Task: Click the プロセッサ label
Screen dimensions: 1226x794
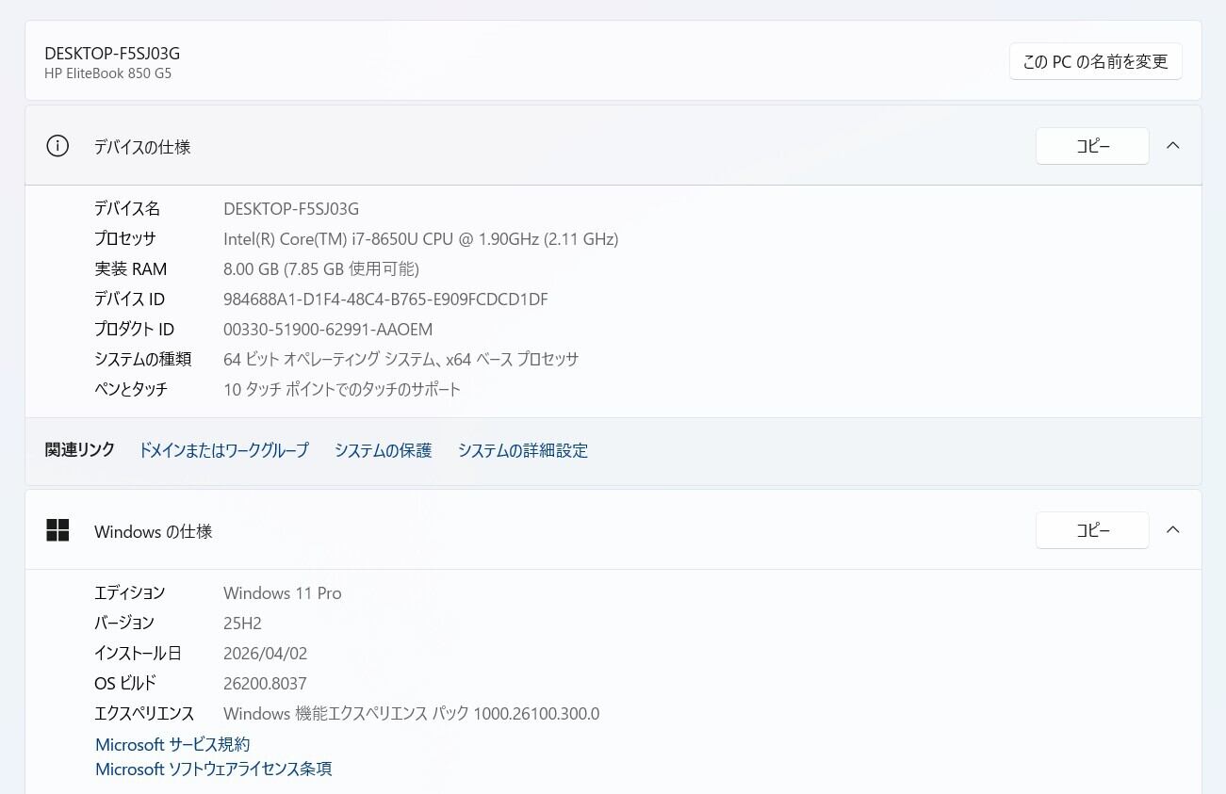Action: pyautogui.click(x=125, y=239)
